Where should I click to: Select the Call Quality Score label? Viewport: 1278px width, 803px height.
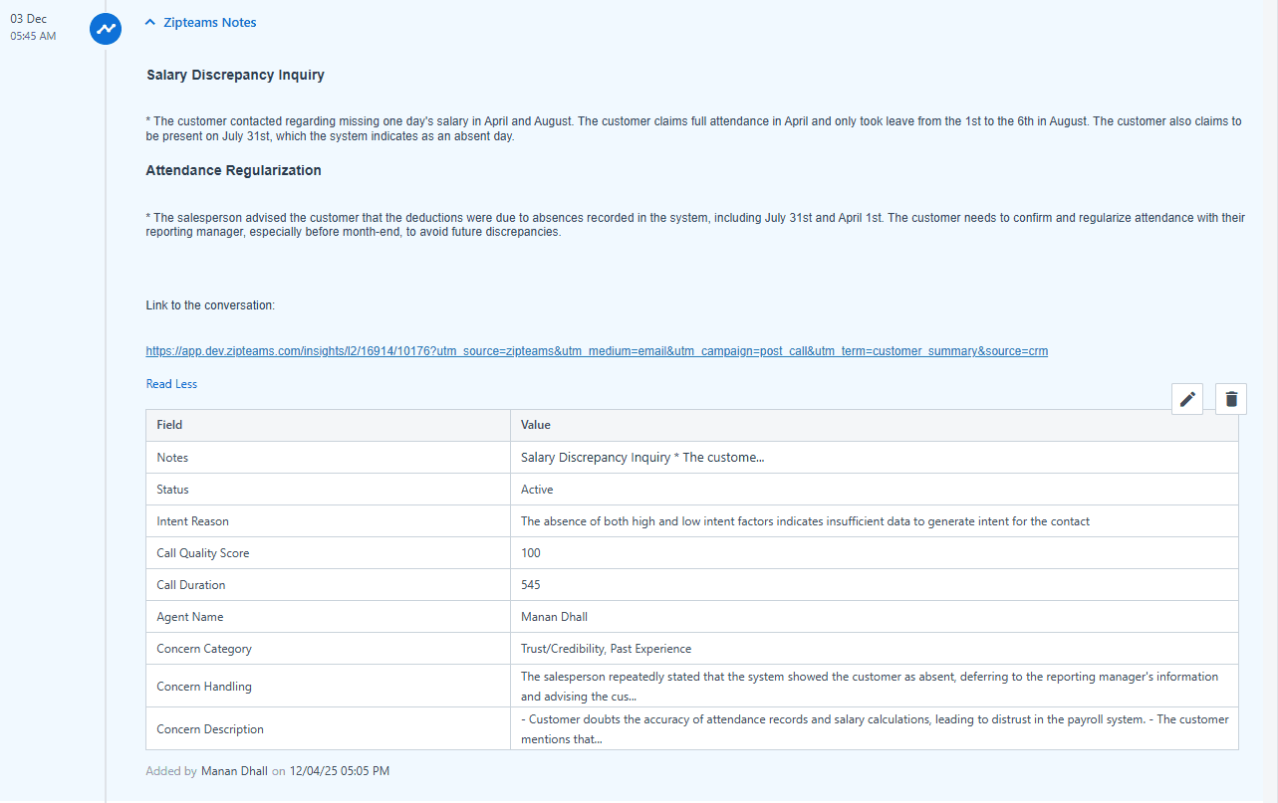(x=203, y=553)
